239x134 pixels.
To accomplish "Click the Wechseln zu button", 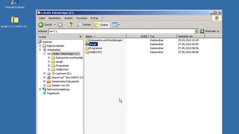I will (210, 31).
